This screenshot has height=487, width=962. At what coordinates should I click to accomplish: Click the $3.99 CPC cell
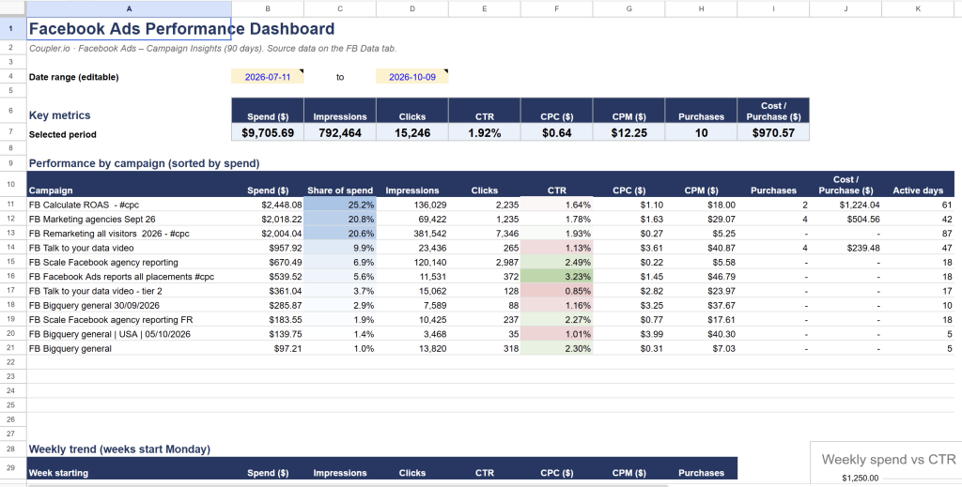pos(628,334)
